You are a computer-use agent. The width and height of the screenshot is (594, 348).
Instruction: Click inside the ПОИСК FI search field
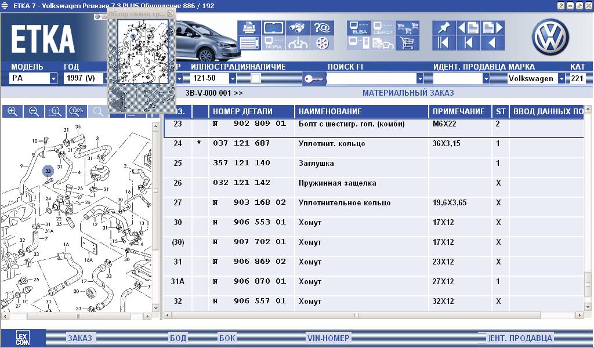point(371,79)
